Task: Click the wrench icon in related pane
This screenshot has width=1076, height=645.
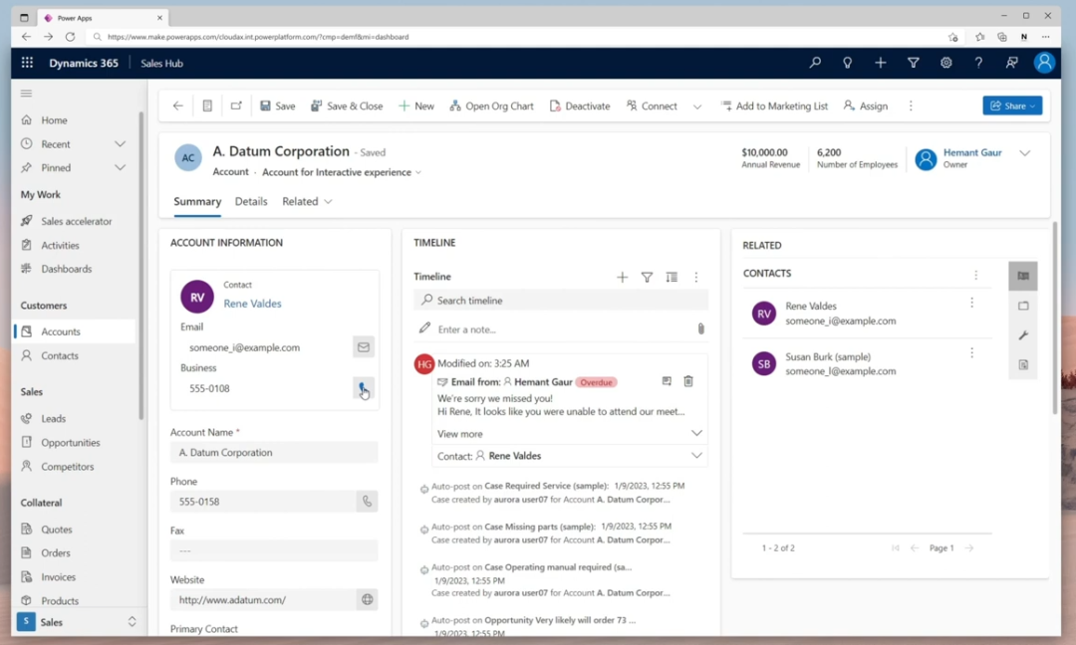Action: tap(1023, 335)
